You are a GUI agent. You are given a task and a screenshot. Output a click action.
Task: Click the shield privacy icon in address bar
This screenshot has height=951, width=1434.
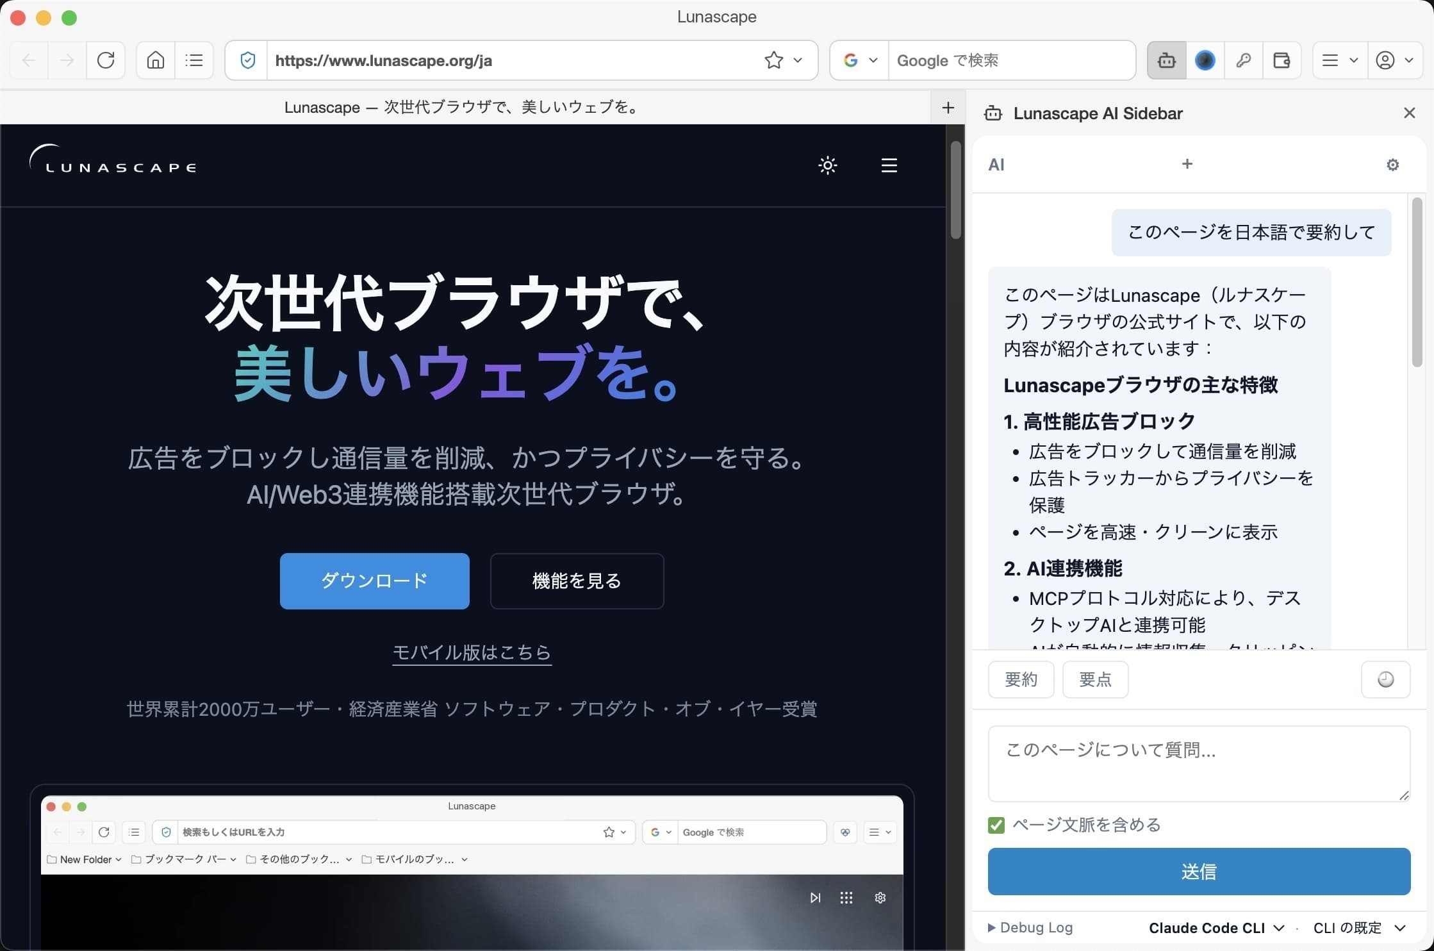[247, 60]
